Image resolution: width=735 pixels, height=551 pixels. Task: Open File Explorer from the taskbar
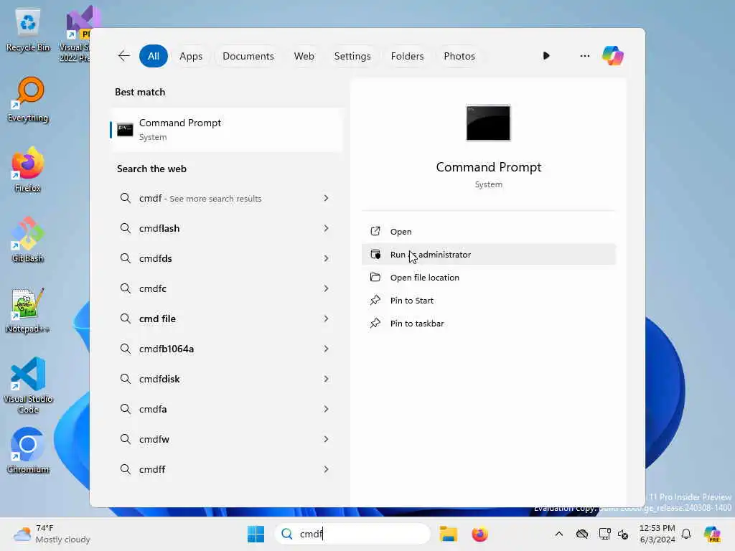click(448, 534)
